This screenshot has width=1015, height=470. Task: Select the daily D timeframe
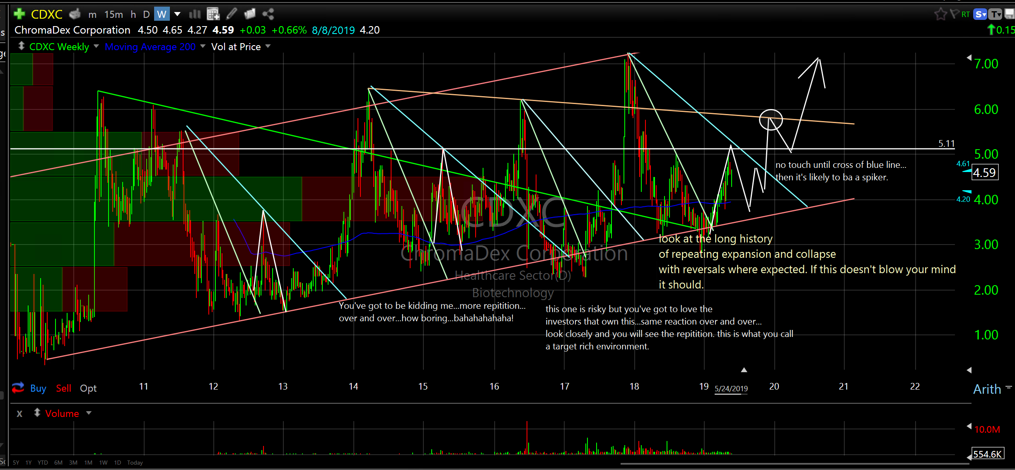tap(146, 15)
